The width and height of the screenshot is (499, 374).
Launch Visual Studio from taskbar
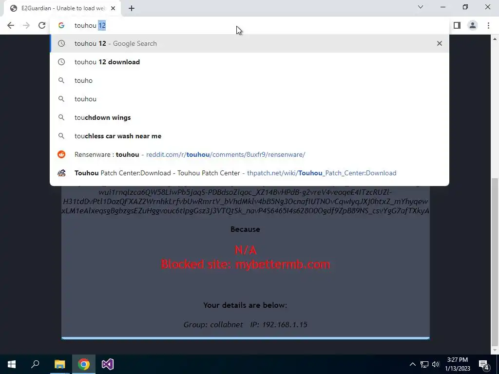click(x=108, y=364)
